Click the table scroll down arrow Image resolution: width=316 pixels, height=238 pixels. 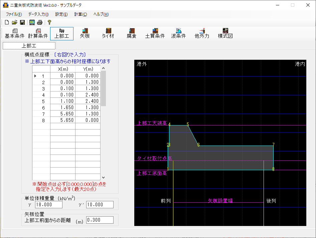(104, 178)
